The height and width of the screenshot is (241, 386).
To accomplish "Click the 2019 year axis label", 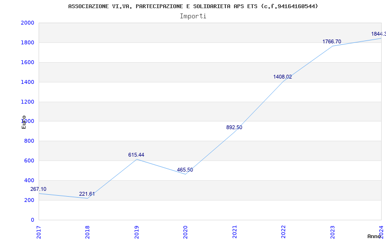I will (137, 231).
